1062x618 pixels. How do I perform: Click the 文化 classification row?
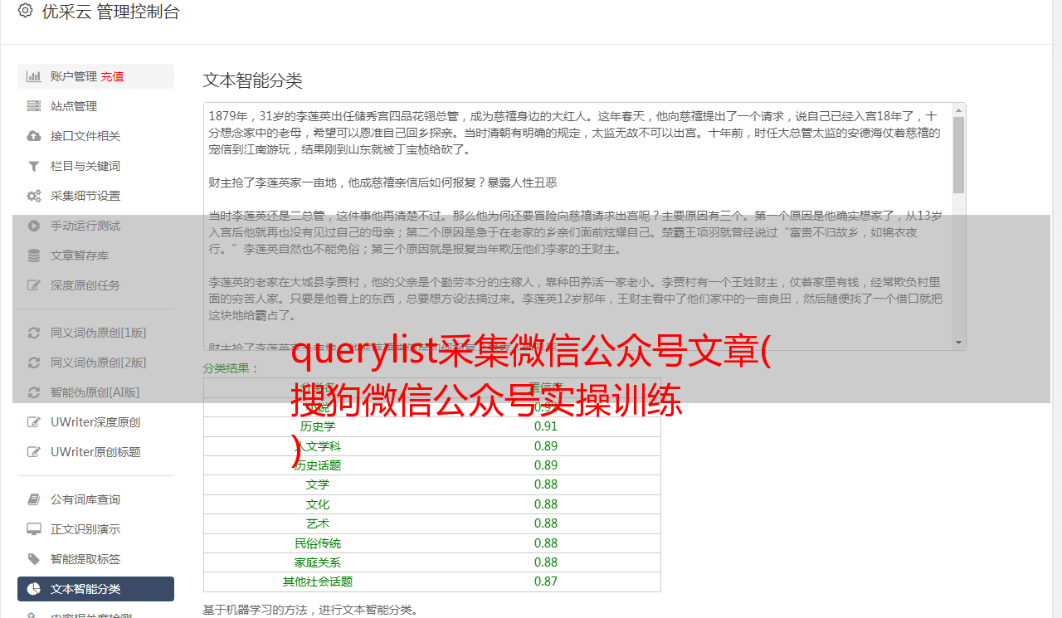[x=432, y=504]
